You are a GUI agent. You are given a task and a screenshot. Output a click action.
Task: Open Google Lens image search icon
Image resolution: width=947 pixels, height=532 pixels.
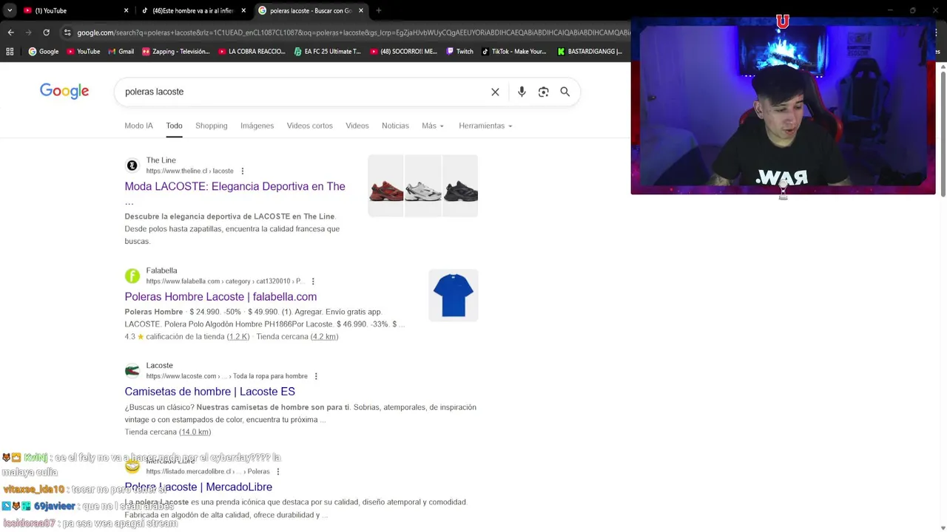[544, 92]
